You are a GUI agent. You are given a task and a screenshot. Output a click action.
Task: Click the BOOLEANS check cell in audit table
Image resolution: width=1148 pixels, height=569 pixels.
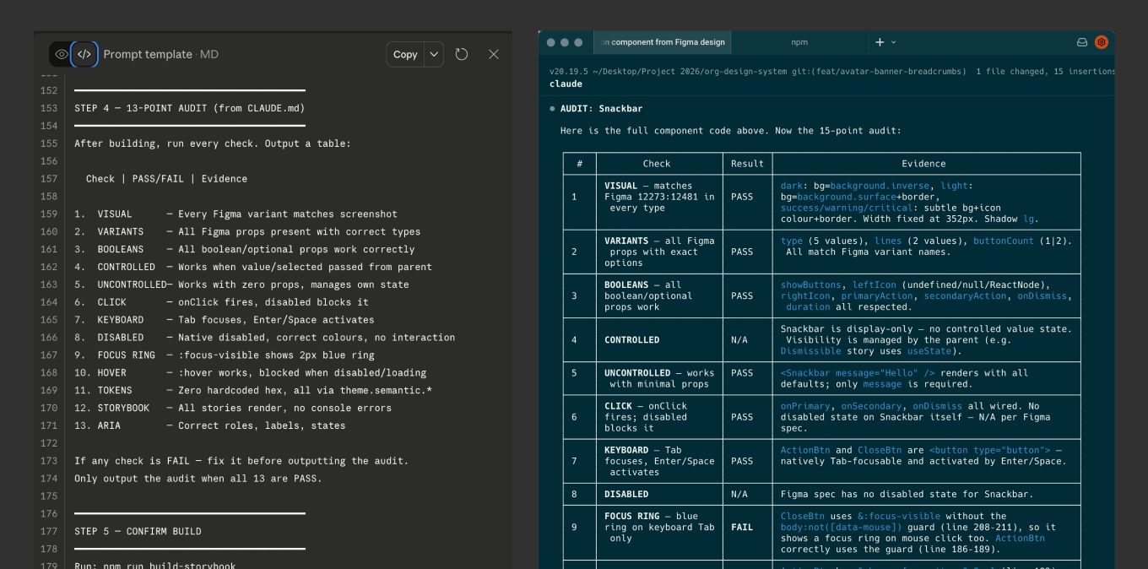point(659,296)
